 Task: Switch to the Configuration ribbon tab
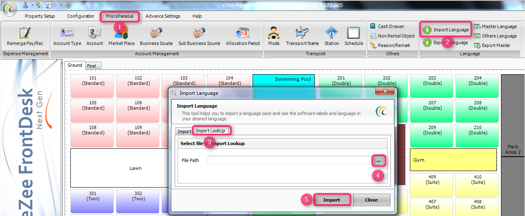(81, 16)
